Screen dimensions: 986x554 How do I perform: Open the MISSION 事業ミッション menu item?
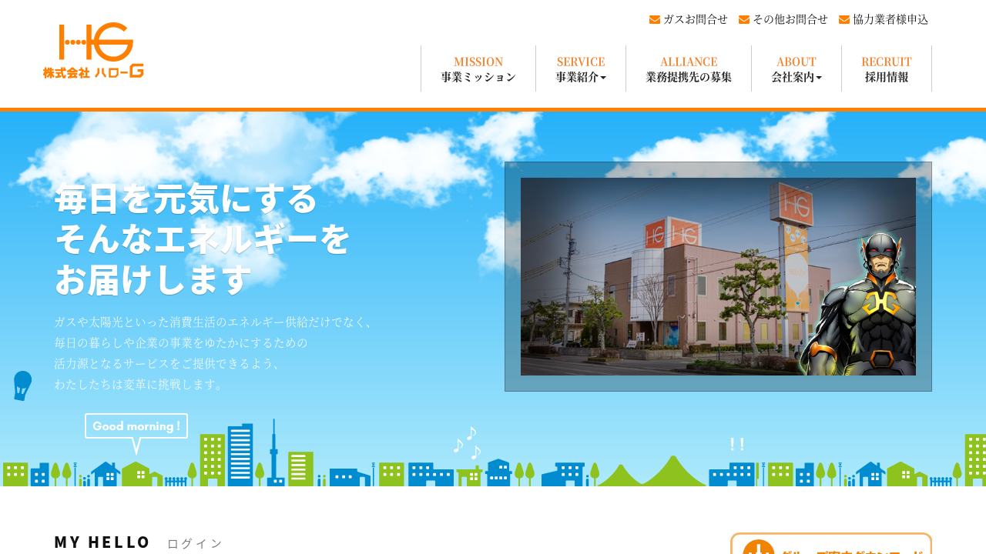tap(478, 68)
